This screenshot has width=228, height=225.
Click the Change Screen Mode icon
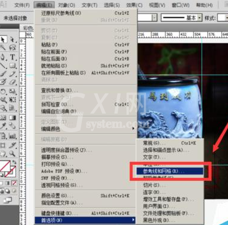pos(8,200)
